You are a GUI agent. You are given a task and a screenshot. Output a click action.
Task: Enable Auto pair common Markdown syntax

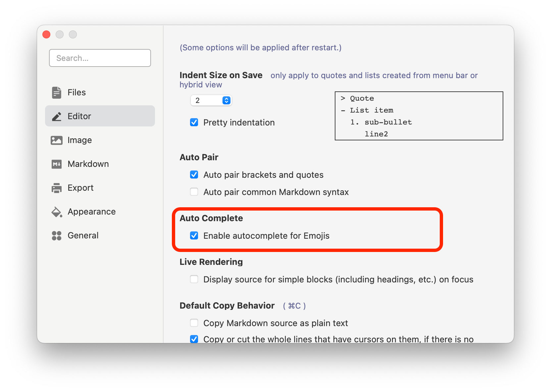[x=194, y=192]
